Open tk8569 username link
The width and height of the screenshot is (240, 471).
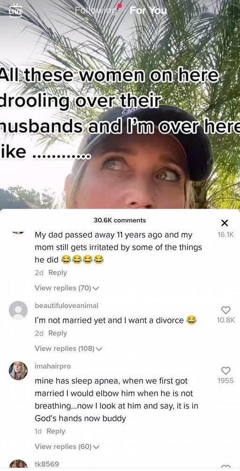[x=47, y=464]
